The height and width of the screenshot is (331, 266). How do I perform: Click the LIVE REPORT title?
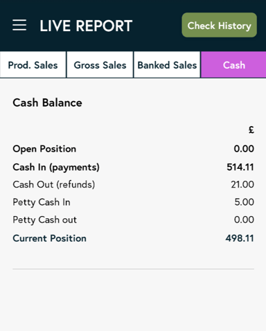[86, 26]
